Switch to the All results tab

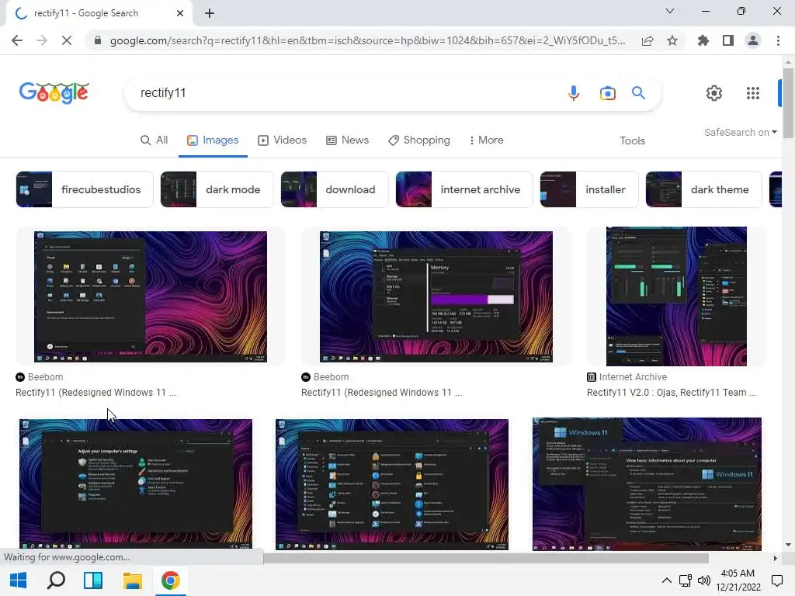(x=154, y=140)
